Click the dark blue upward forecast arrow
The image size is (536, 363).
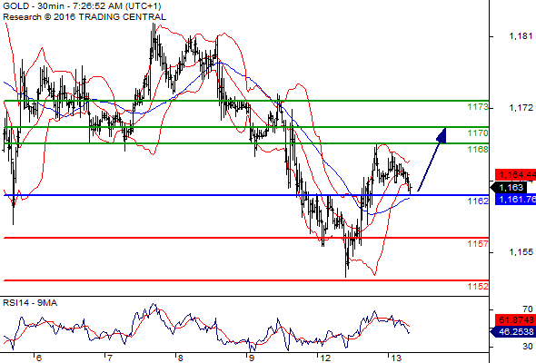(x=432, y=159)
